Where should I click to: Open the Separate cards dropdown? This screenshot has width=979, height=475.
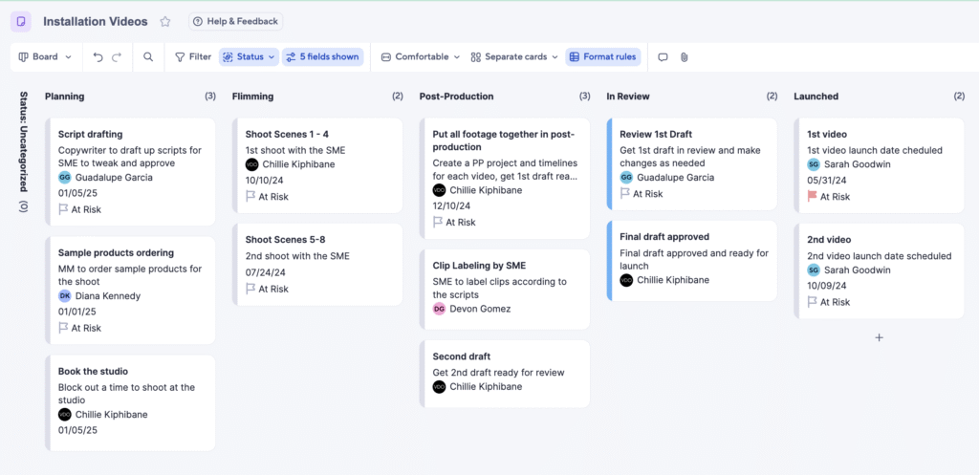pyautogui.click(x=513, y=57)
